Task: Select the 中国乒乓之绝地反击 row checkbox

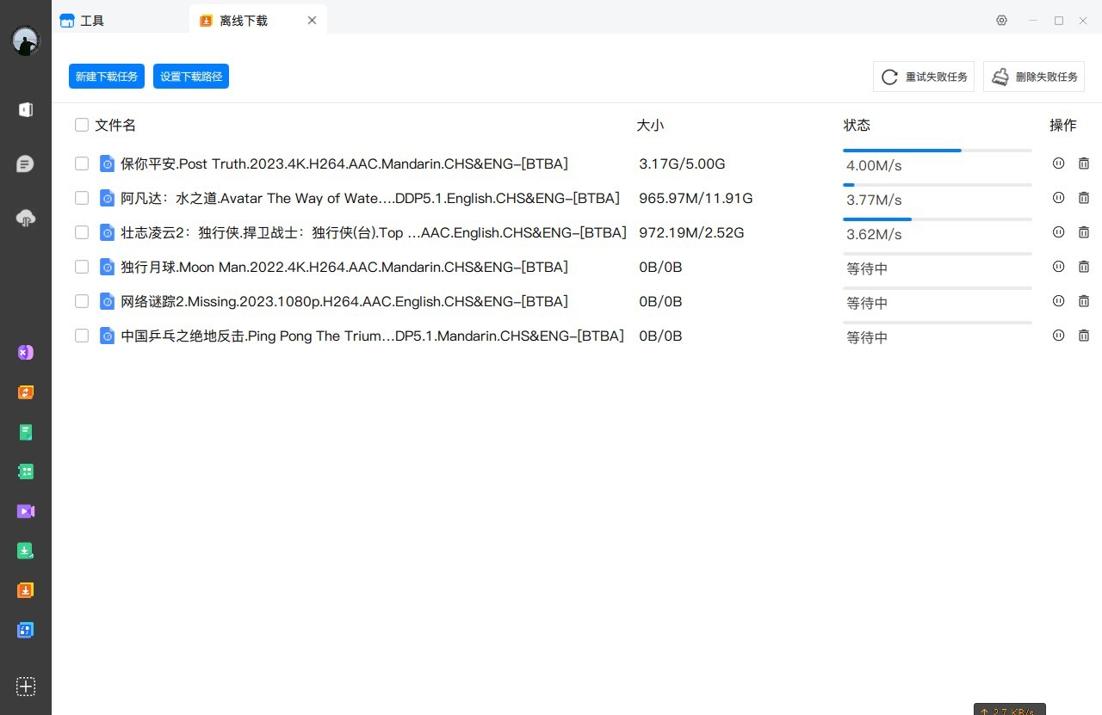Action: pyautogui.click(x=82, y=336)
